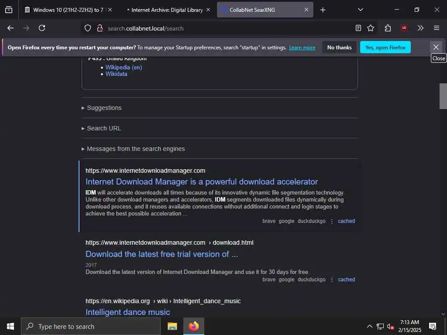Expand the Search URL section
Viewport: 447px width, 335px height.
tap(101, 128)
